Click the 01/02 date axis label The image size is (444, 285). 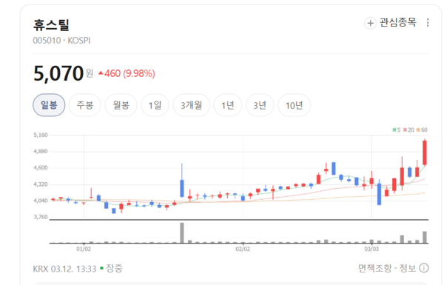(84, 249)
